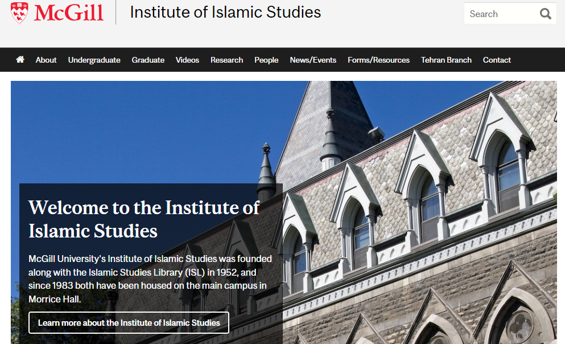
Task: Click Learn more about the Institute button
Action: pyautogui.click(x=129, y=323)
